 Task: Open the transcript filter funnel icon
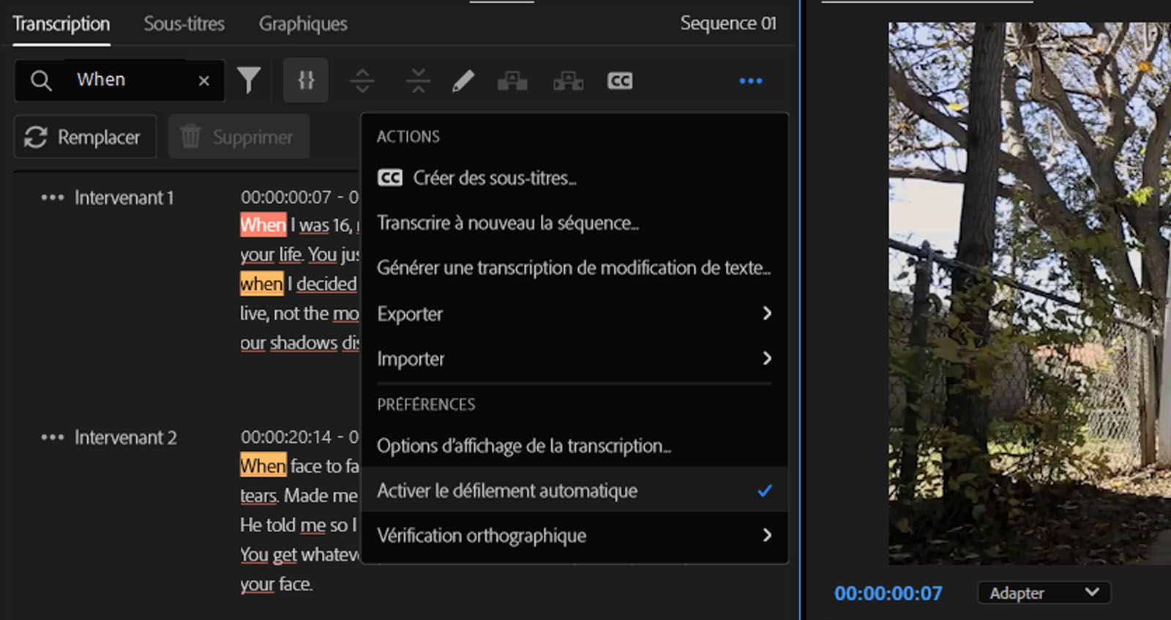[249, 80]
